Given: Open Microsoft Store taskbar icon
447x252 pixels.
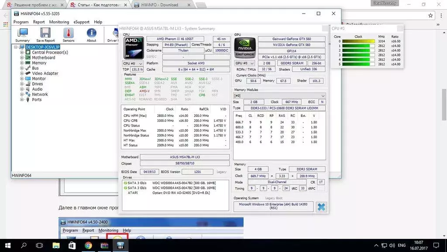Looking at the screenshot, I should (x=72, y=245).
